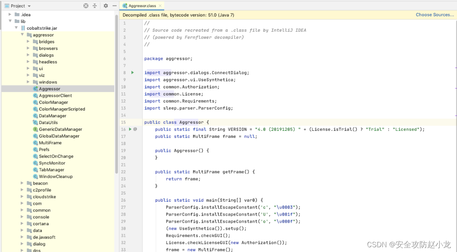Open the Project view dropdown
The height and width of the screenshot is (252, 457).
(x=29, y=6)
